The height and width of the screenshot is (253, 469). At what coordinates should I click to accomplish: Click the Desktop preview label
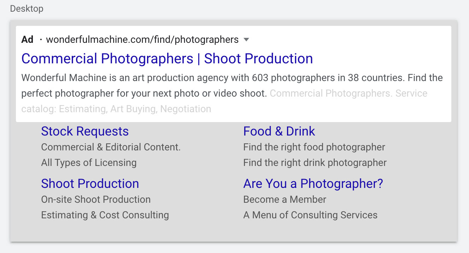[x=27, y=8]
